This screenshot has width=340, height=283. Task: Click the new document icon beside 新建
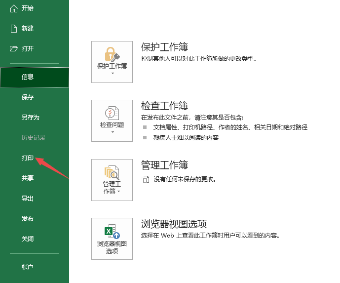click(x=14, y=29)
